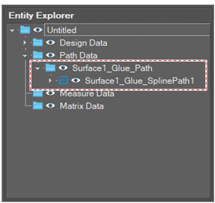Toggle Measure Data visibility eye

(x=50, y=93)
